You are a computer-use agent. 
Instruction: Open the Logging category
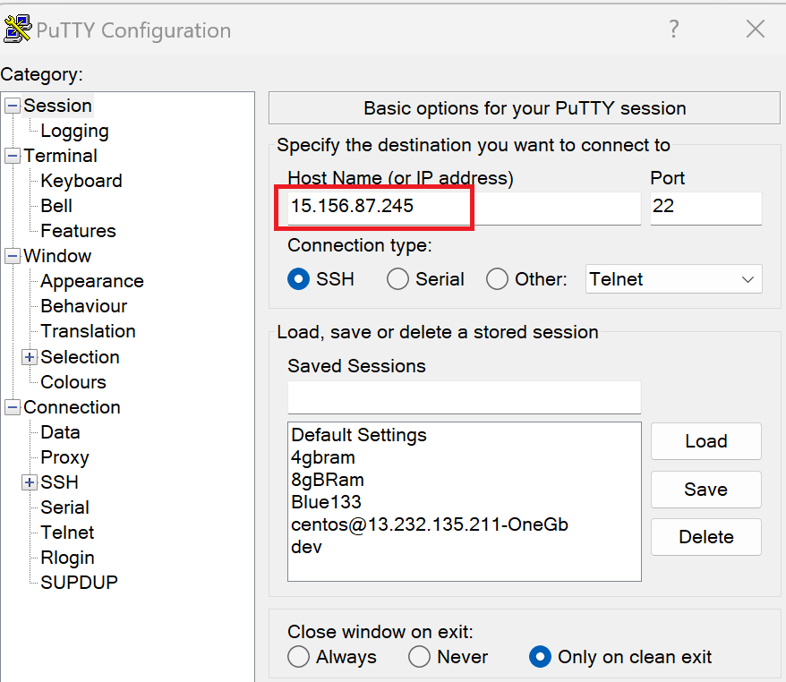(x=74, y=131)
